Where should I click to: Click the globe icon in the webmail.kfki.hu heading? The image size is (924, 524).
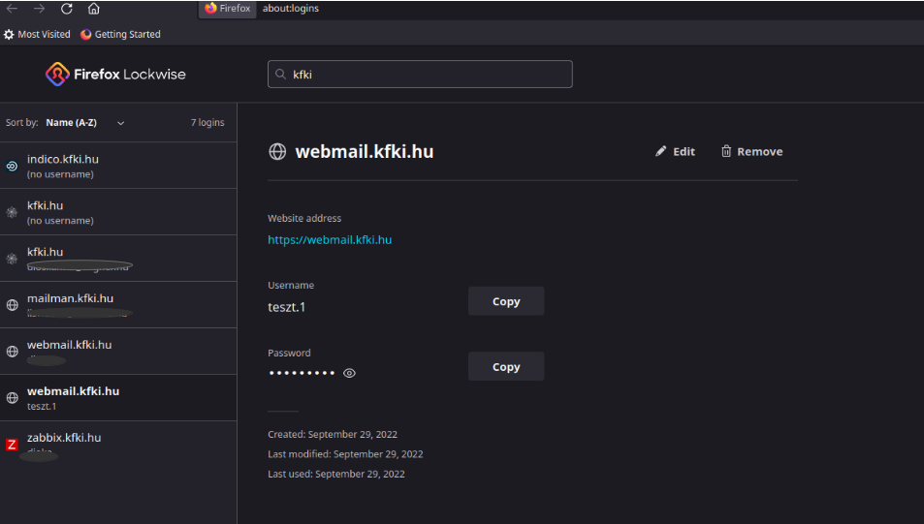277,151
